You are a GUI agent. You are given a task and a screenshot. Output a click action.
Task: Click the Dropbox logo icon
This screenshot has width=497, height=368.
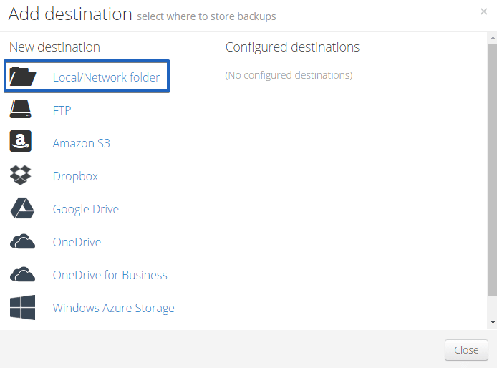click(20, 175)
